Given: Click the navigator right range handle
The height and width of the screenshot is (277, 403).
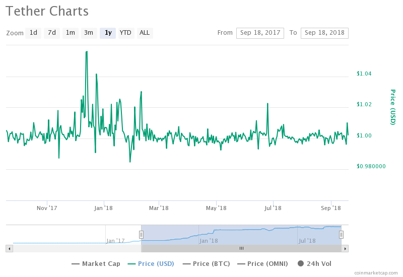Looking at the screenshot, I should (x=341, y=235).
